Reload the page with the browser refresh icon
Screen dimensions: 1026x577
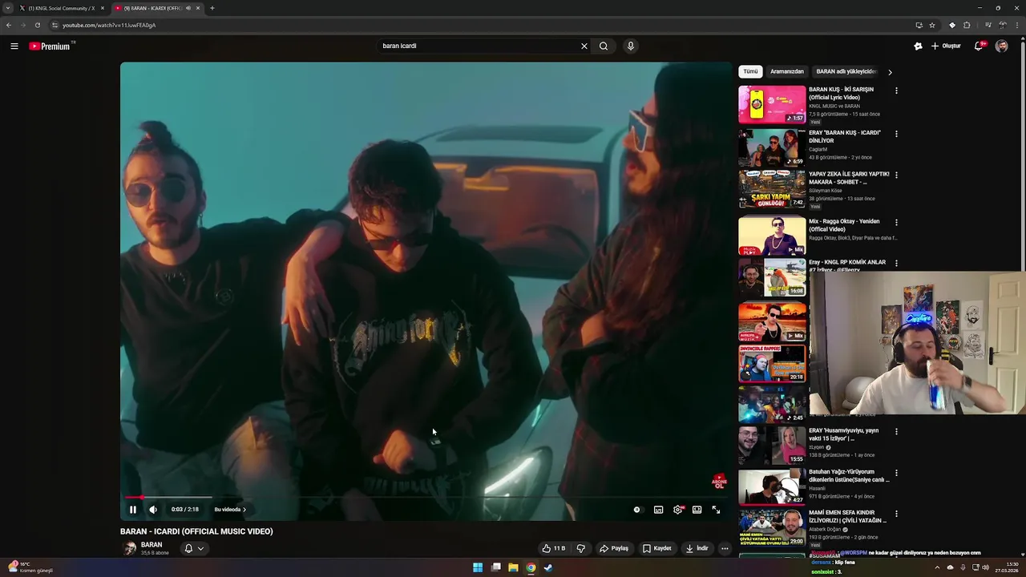pos(37,25)
